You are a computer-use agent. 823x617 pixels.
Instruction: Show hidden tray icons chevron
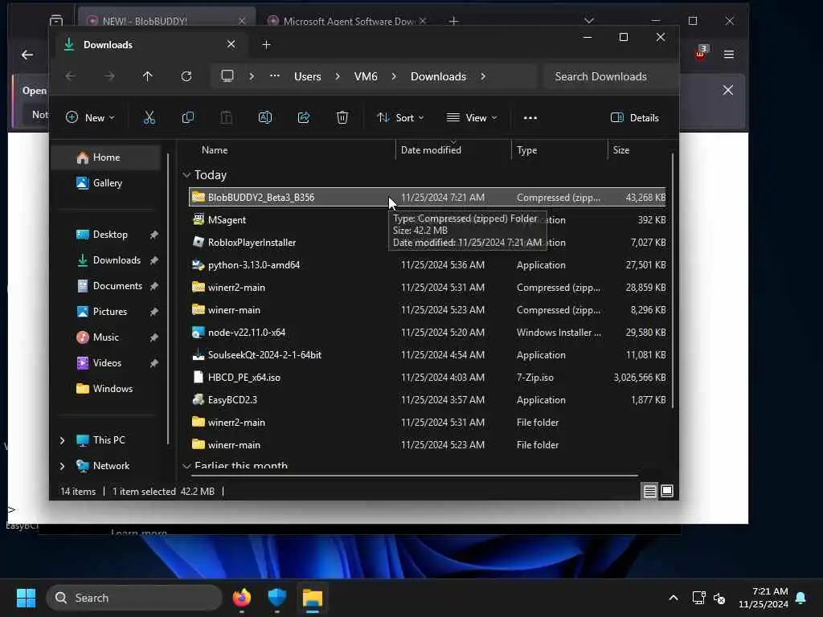click(674, 598)
